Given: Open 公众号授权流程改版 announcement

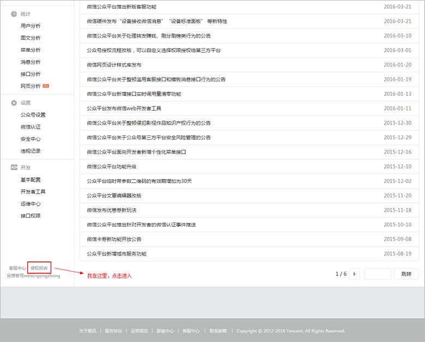Looking at the screenshot, I should pyautogui.click(x=154, y=50).
